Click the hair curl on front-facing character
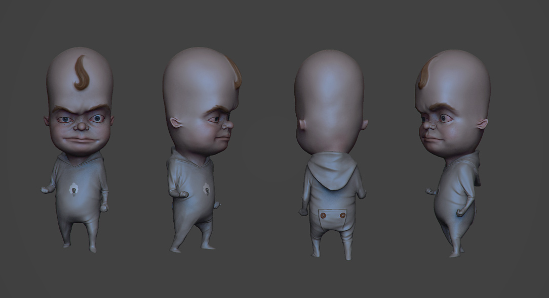The width and height of the screenshot is (549, 298). coord(81,72)
